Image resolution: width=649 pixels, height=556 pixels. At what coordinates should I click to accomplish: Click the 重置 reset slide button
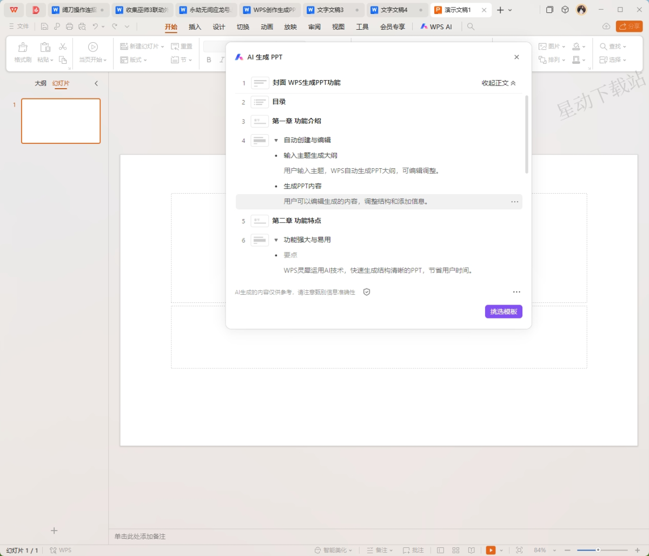(x=182, y=47)
